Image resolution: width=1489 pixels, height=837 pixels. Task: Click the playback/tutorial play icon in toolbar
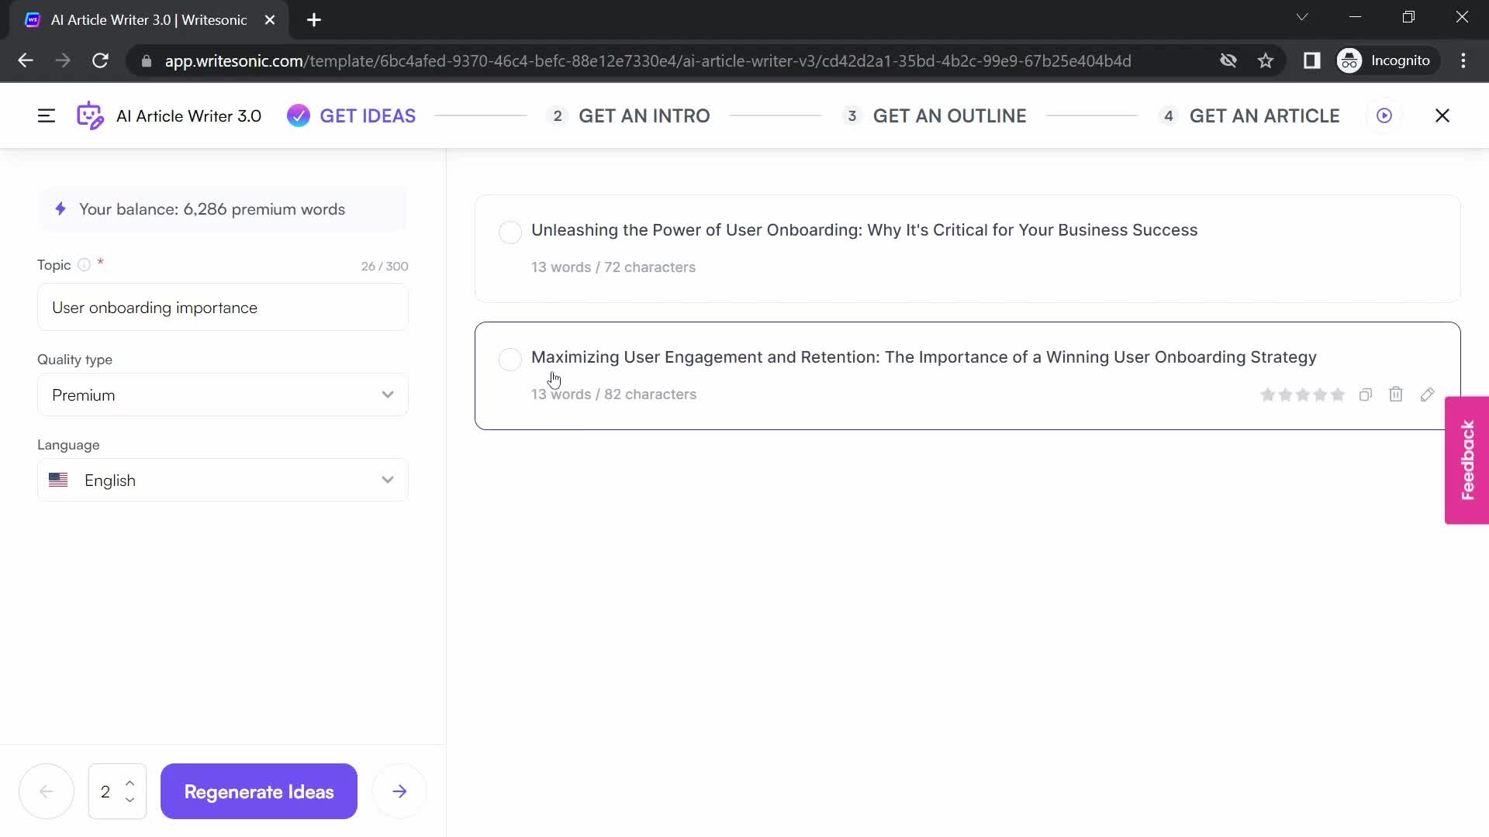[x=1384, y=115]
